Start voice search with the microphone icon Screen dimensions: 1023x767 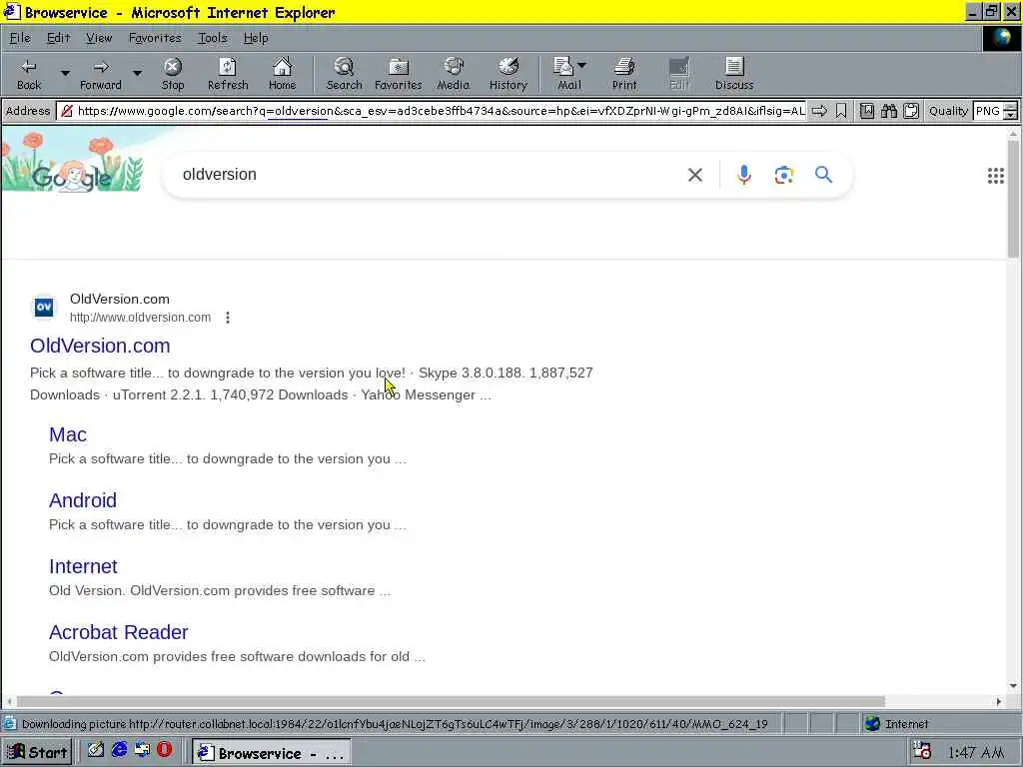tap(743, 174)
